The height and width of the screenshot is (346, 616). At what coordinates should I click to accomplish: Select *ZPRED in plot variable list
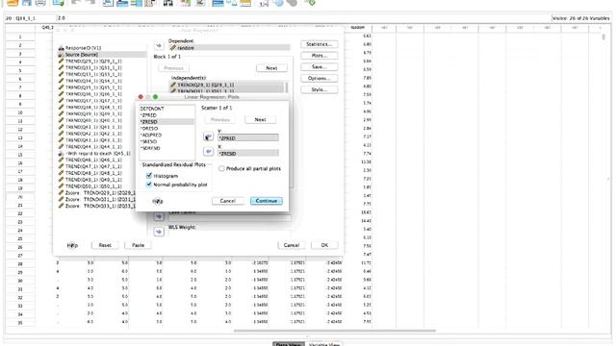pyautogui.click(x=167, y=115)
